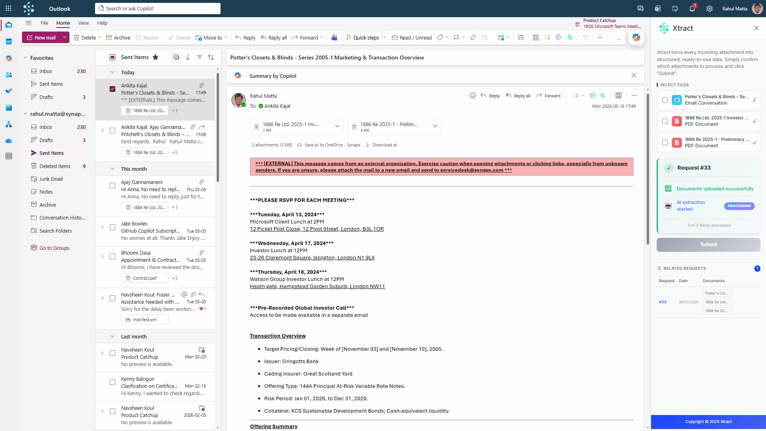Open the Copilot icon in toolbar
Viewport: 766px width, 431px height.
tap(636, 38)
